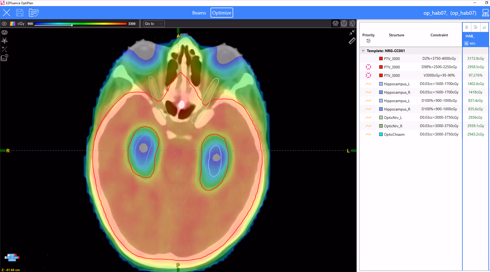Open the edit note icon above HAB_ column
490x272 pixels.
coord(475,27)
